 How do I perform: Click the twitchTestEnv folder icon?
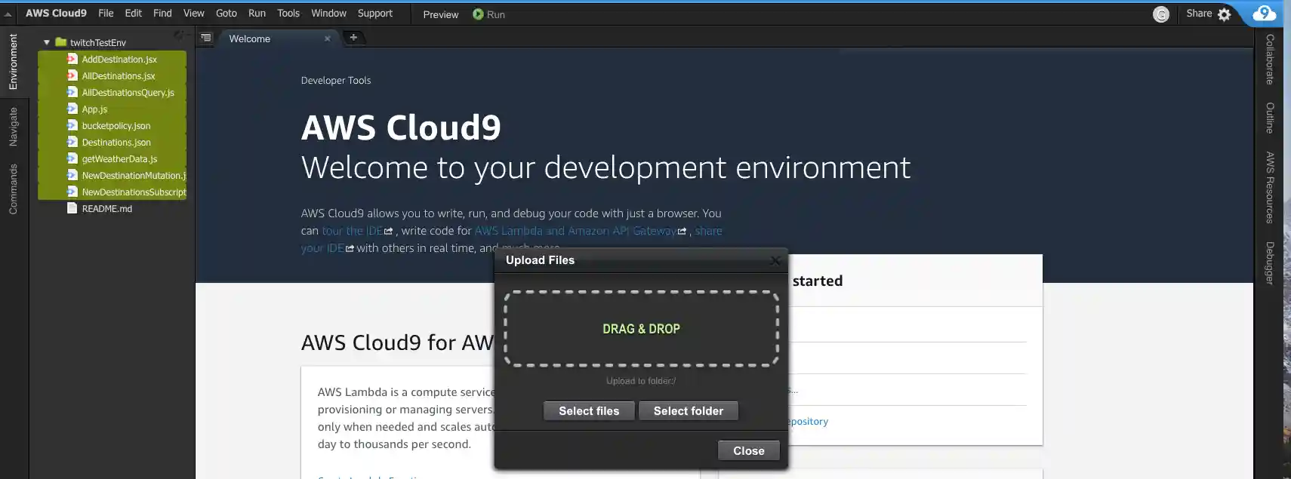pyautogui.click(x=61, y=42)
